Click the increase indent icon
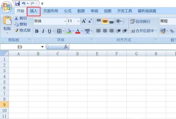The width and height of the screenshot is (176, 119). [125, 31]
